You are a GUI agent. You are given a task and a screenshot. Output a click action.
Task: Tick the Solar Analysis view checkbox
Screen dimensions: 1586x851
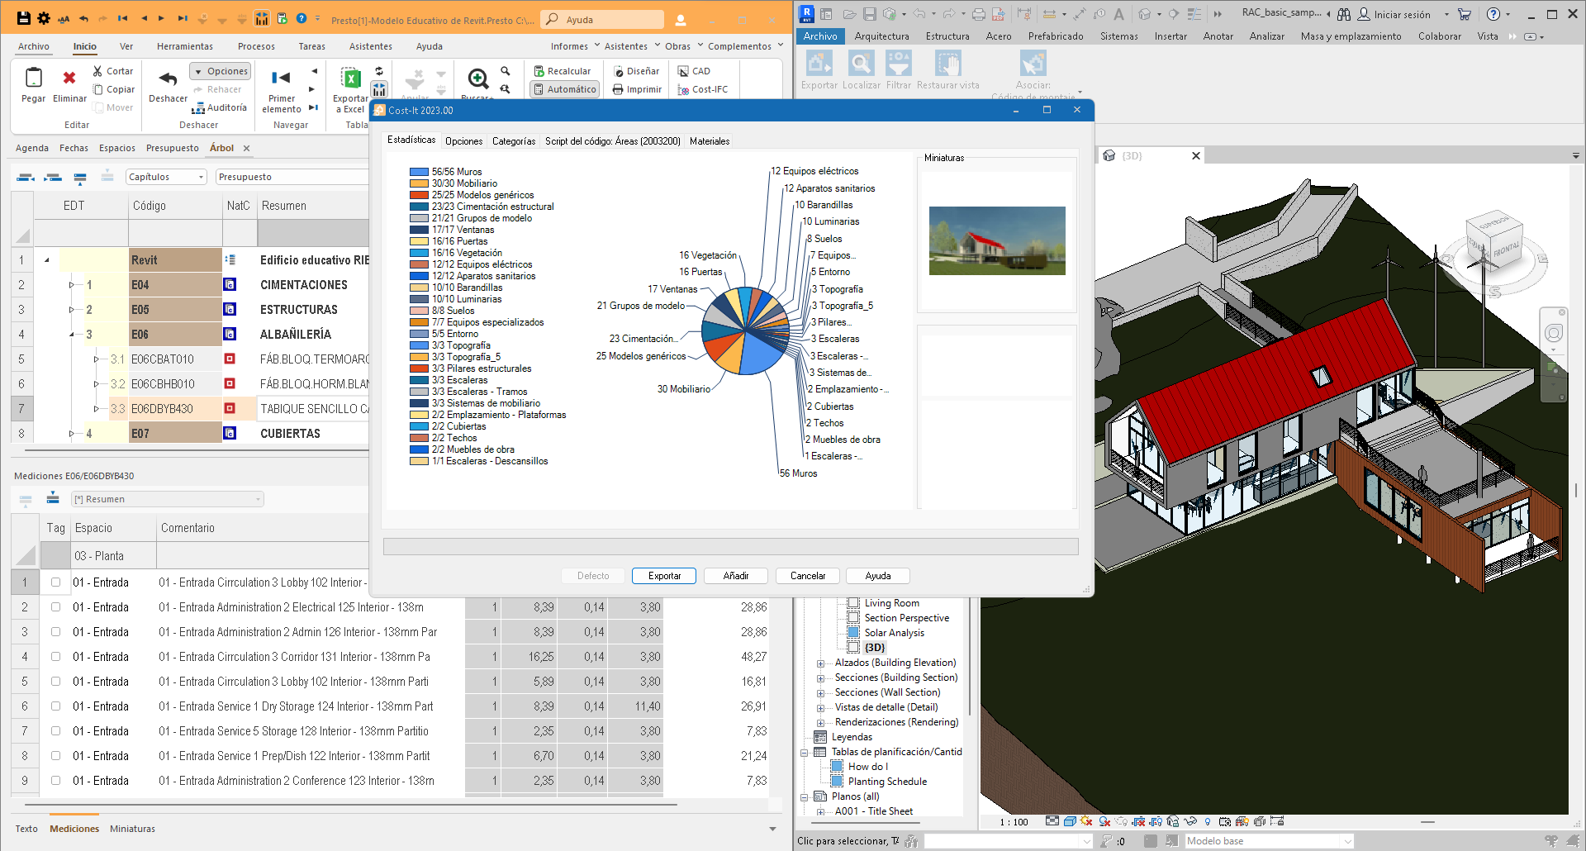[x=853, y=633]
